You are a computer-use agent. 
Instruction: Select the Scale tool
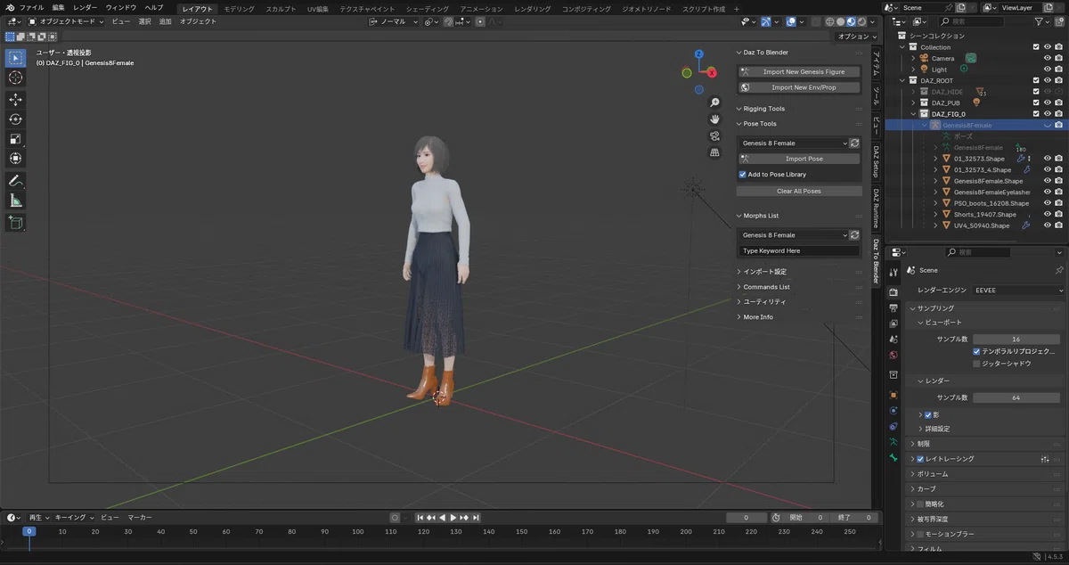pos(15,139)
